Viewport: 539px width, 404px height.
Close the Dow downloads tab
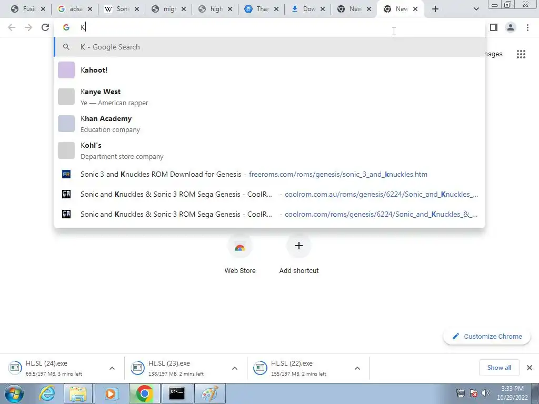click(323, 9)
